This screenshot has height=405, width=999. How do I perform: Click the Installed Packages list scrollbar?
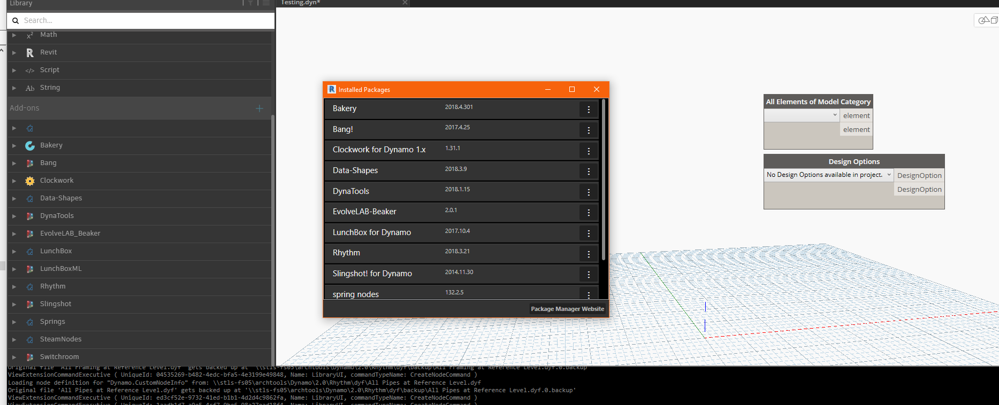[x=604, y=180]
